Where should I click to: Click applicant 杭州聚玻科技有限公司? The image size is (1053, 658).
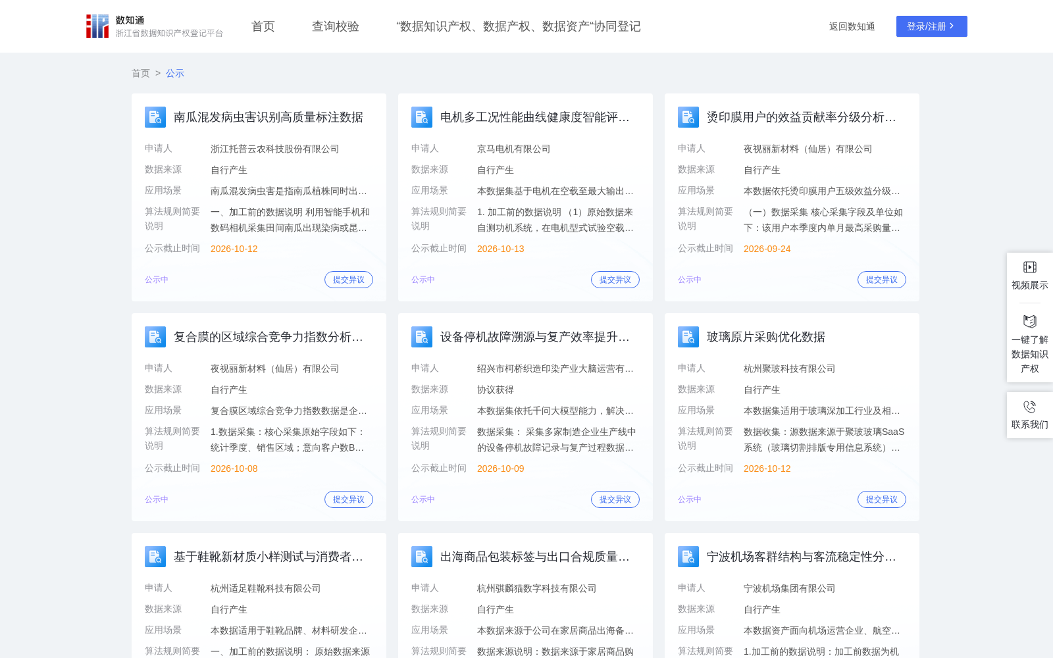pyautogui.click(x=790, y=368)
